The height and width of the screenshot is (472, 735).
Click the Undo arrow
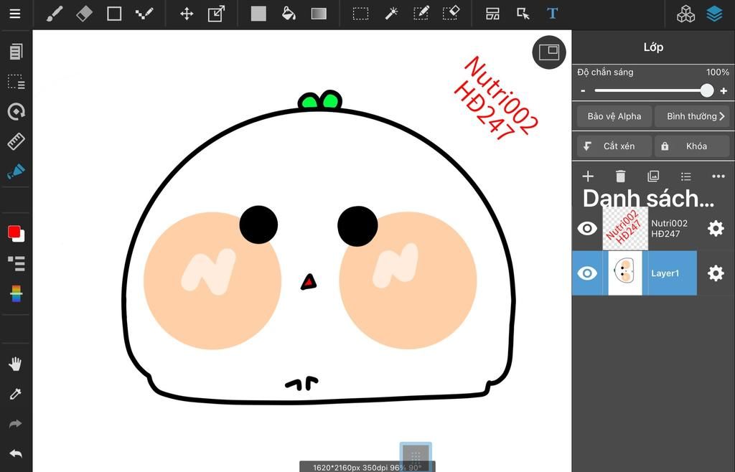pos(15,453)
